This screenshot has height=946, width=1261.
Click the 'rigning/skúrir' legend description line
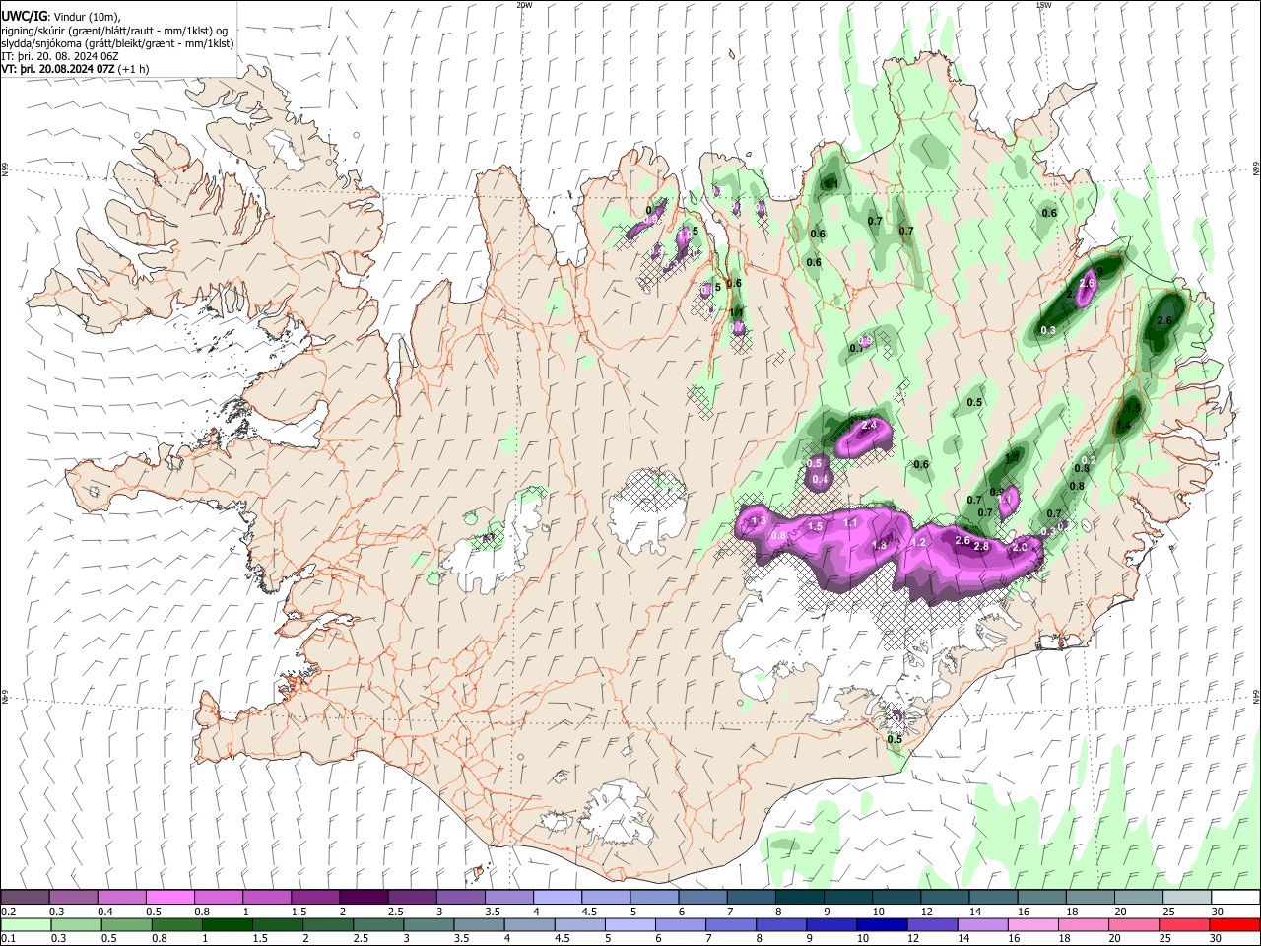(114, 31)
